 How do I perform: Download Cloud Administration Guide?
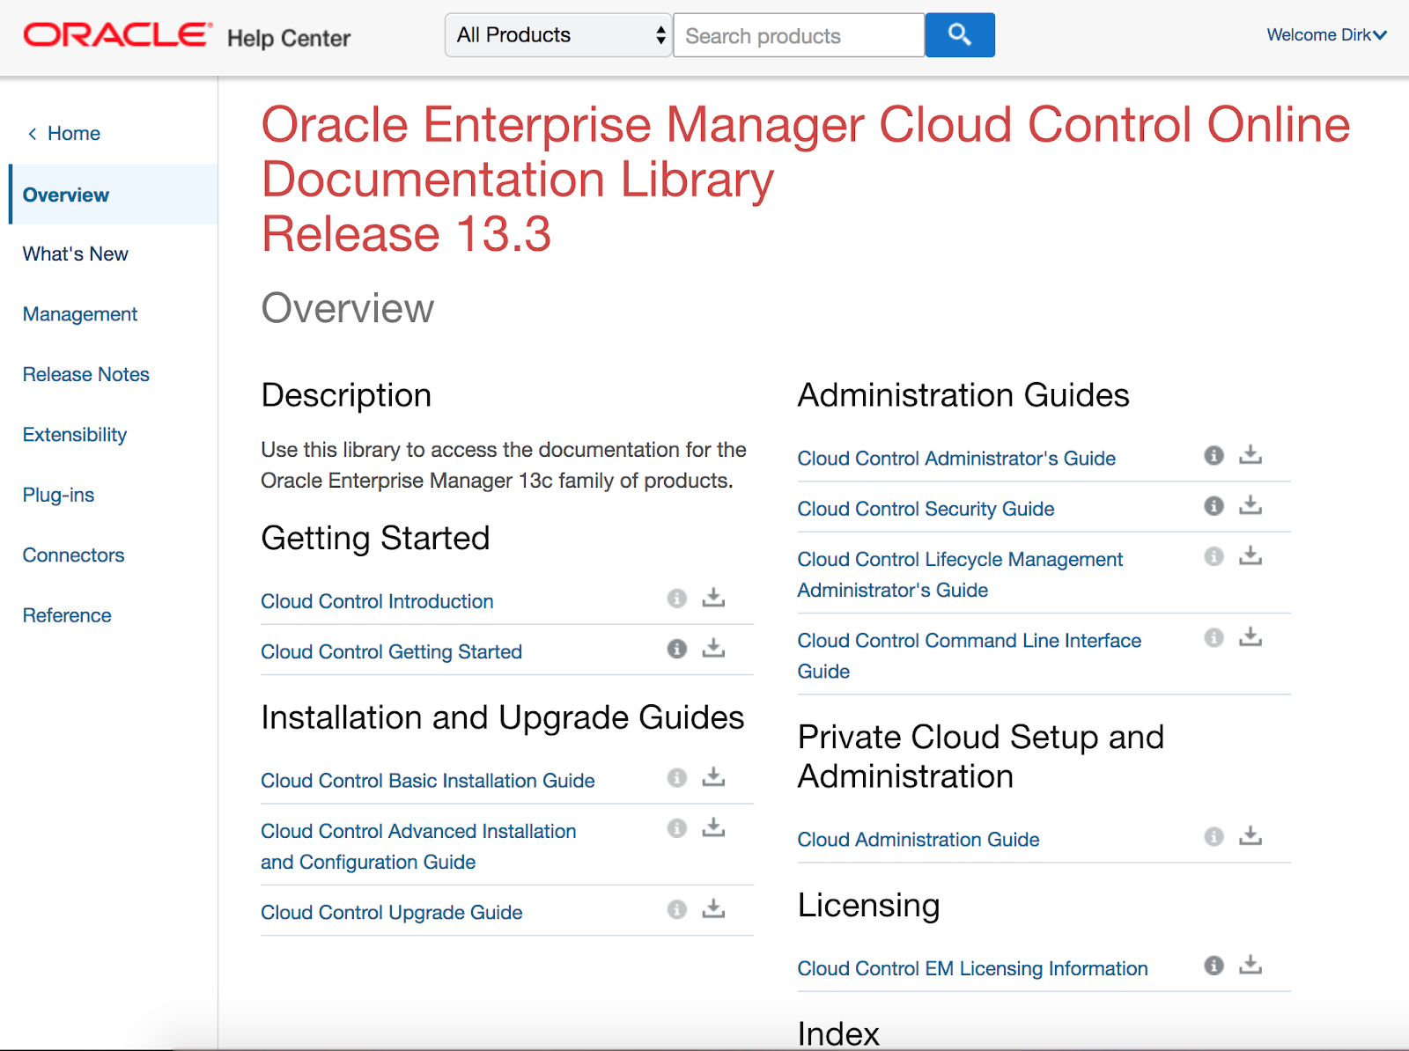[1250, 835]
